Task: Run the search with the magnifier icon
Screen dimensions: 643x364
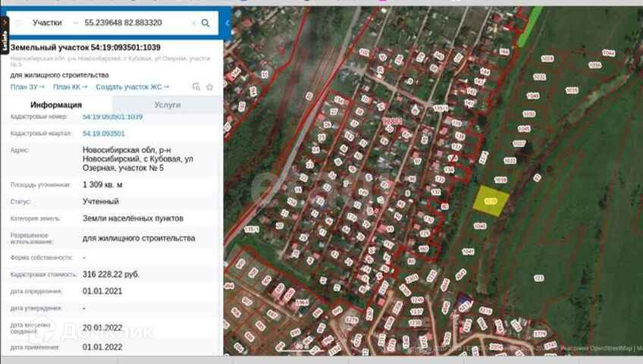Action: [x=205, y=23]
